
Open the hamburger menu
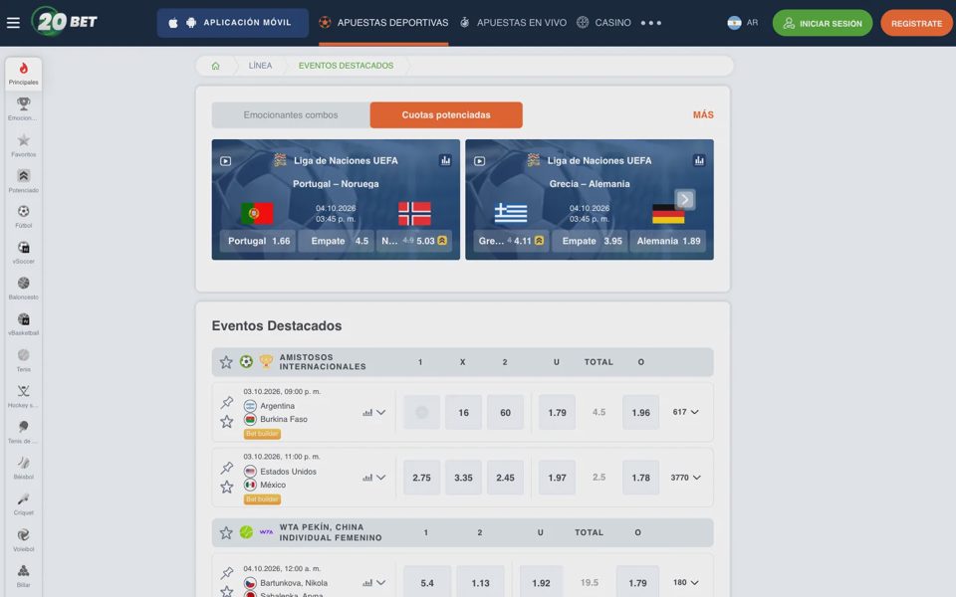click(x=13, y=23)
